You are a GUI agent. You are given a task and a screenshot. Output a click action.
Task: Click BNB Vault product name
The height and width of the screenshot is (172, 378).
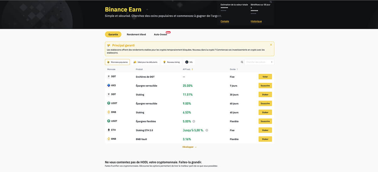pos(141,139)
